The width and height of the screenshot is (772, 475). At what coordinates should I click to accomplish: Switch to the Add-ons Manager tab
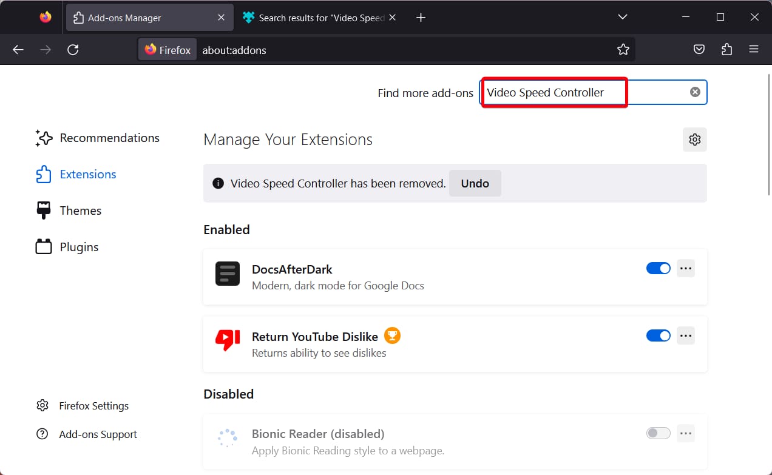pos(149,18)
